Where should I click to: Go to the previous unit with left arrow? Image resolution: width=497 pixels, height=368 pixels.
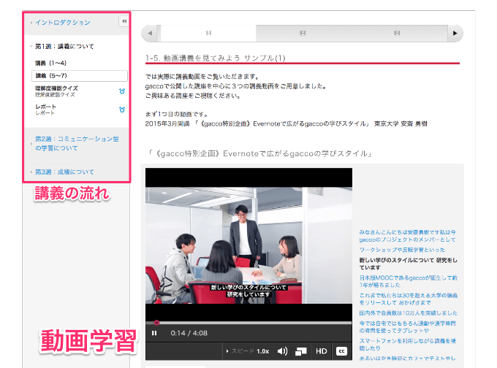coord(150,33)
